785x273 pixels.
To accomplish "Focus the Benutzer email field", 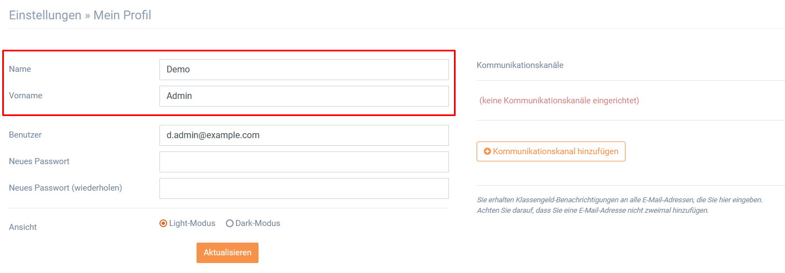I will coord(304,135).
